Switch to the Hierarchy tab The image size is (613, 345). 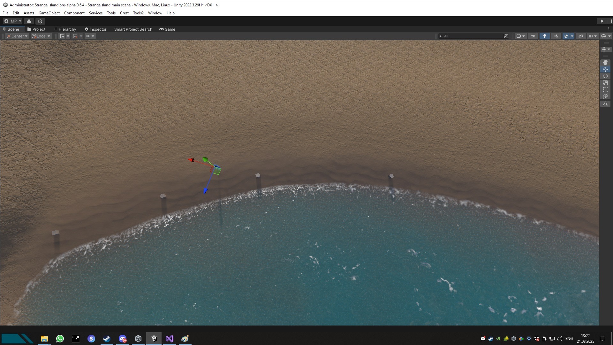(65, 29)
